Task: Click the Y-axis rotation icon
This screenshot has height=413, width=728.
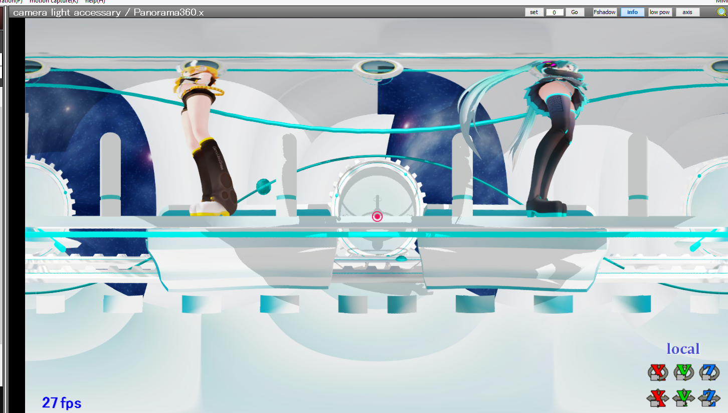Action: [x=683, y=372]
